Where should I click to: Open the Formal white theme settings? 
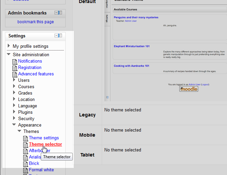41,170
